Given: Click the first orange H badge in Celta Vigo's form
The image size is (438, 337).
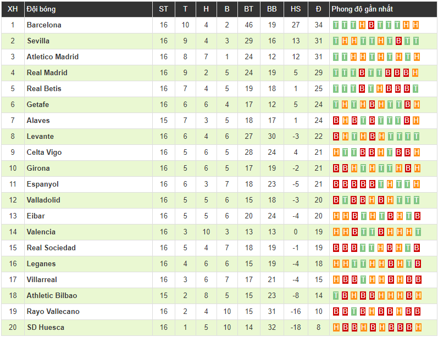Looking at the screenshot, I should coord(336,152).
